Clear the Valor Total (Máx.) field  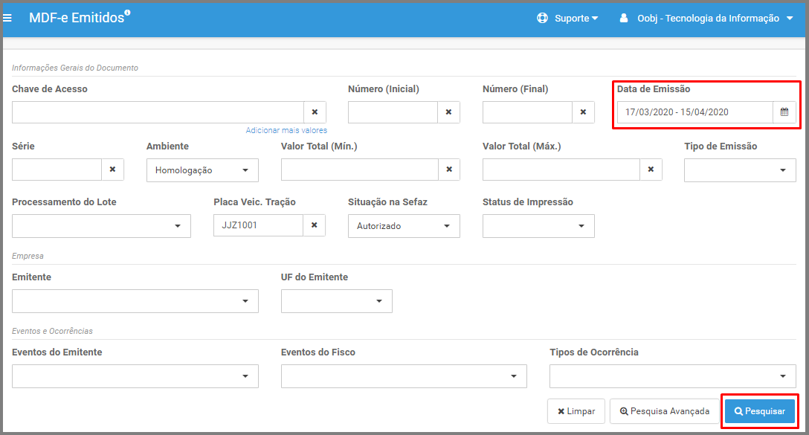651,170
